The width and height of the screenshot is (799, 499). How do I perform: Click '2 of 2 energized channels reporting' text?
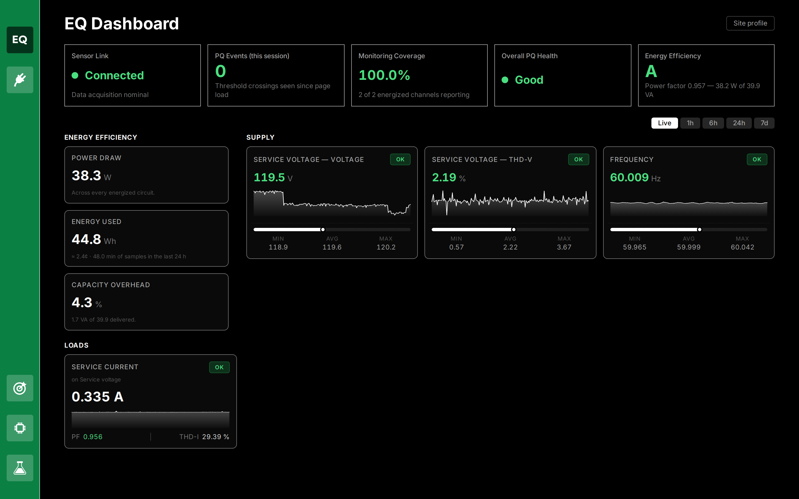(414, 95)
